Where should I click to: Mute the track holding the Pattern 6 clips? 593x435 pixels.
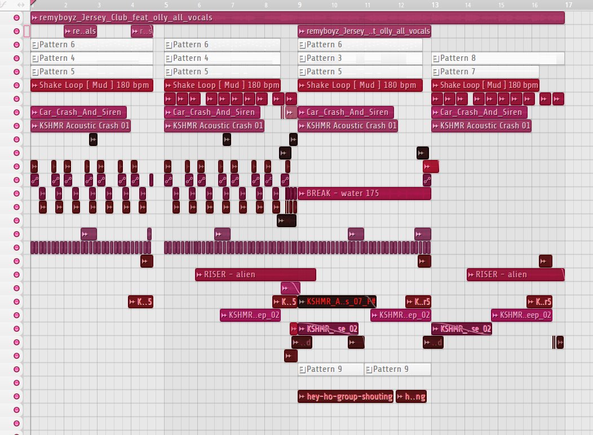(16, 45)
